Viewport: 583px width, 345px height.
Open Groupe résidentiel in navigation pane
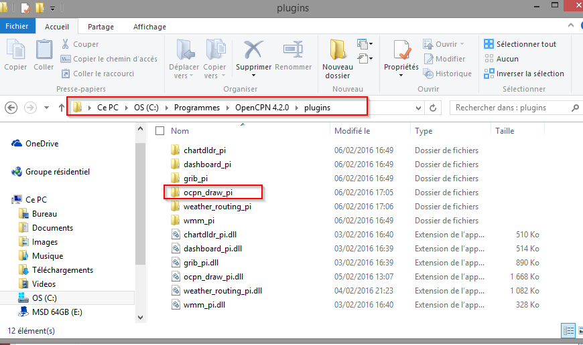pyautogui.click(x=50, y=172)
